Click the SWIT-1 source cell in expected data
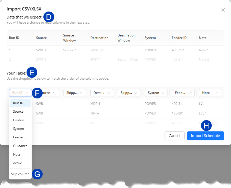Viewport: 231px width, 188px height. pyautogui.click(x=41, y=50)
